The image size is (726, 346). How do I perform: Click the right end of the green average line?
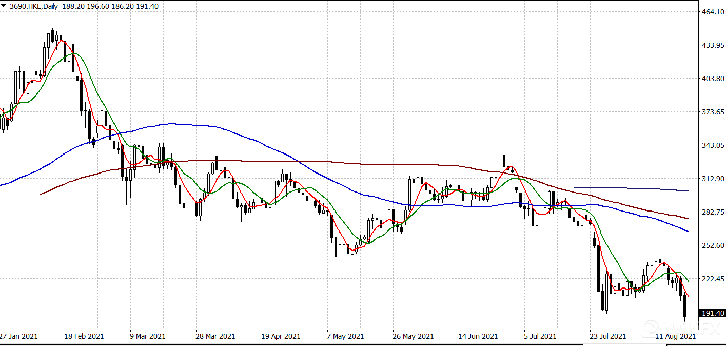pos(688,281)
